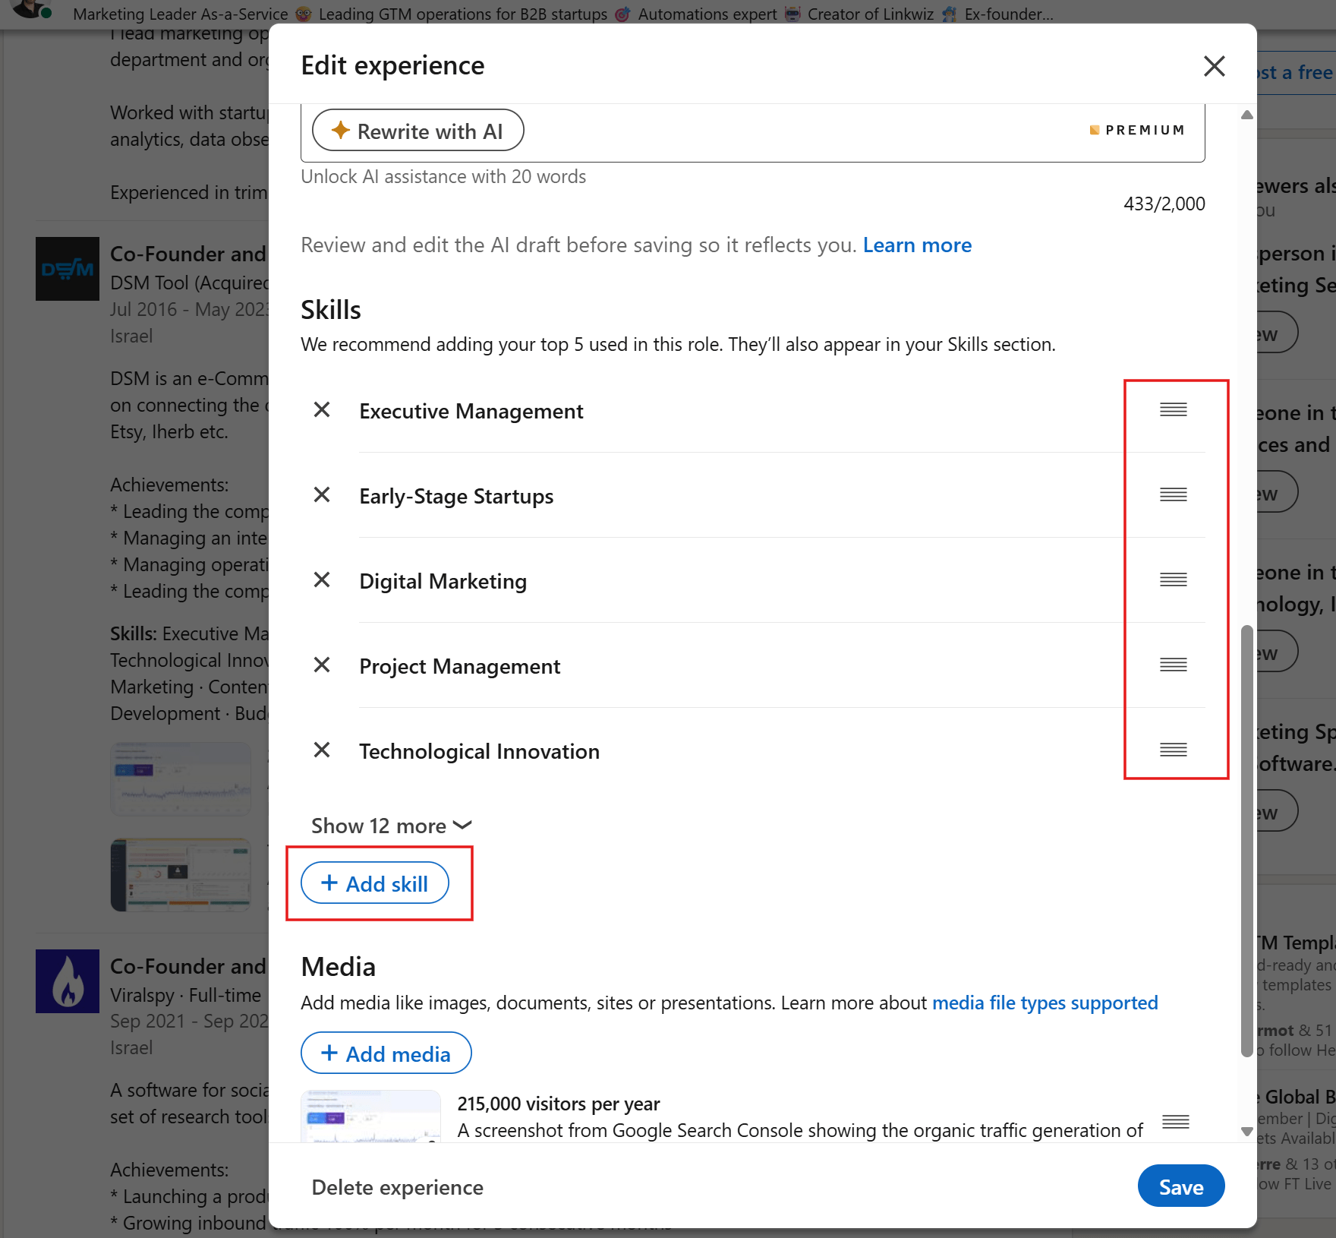Grab the Digital Marketing reorder handle
This screenshot has width=1336, height=1238.
[1173, 580]
